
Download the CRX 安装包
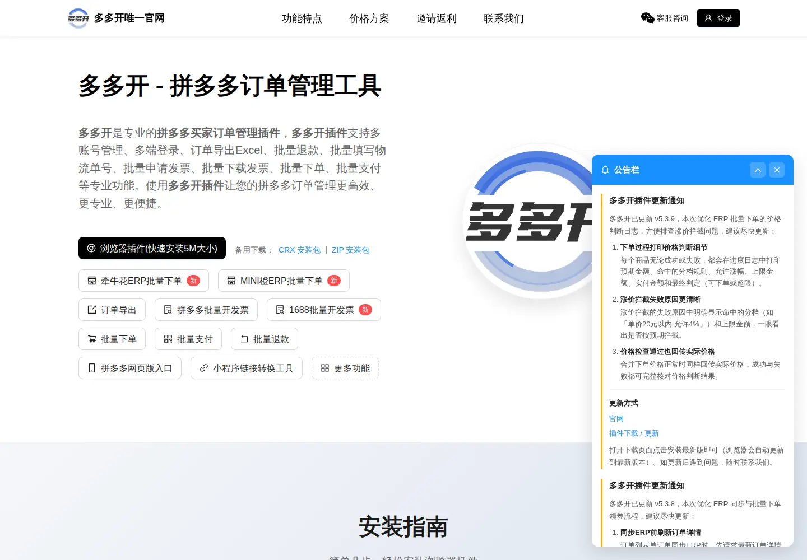[x=300, y=250]
